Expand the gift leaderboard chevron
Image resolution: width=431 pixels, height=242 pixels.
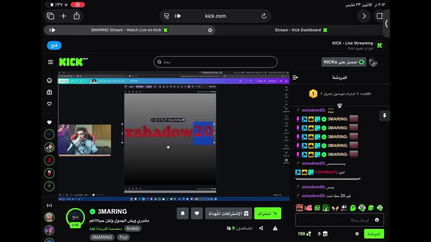(339, 106)
